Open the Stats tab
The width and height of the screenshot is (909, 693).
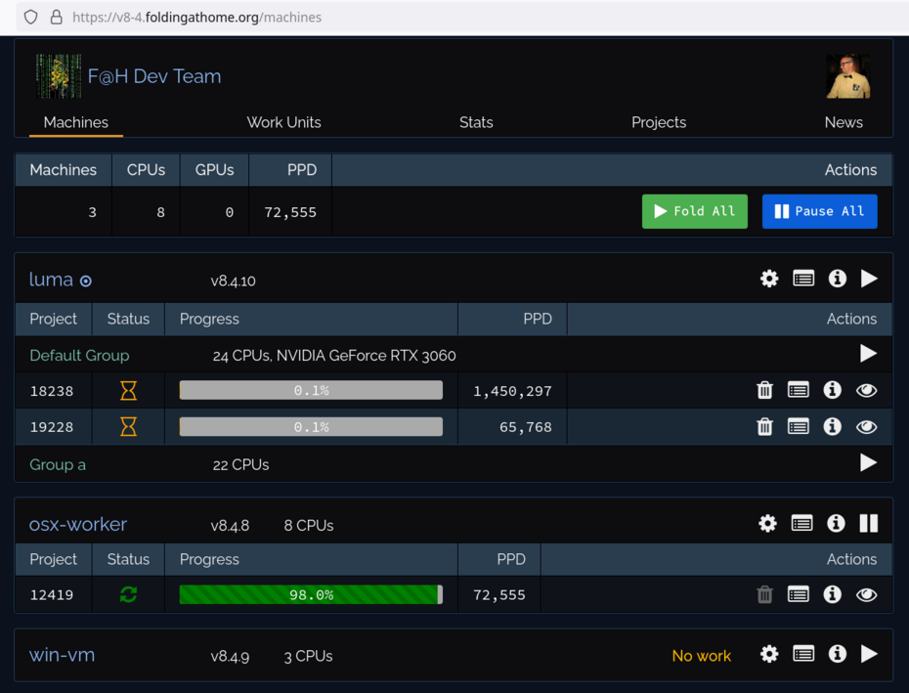point(476,122)
